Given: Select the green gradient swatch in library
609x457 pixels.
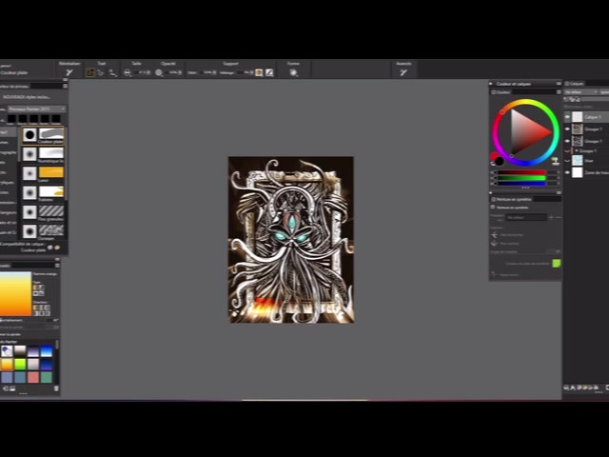Looking at the screenshot, I should [20, 364].
